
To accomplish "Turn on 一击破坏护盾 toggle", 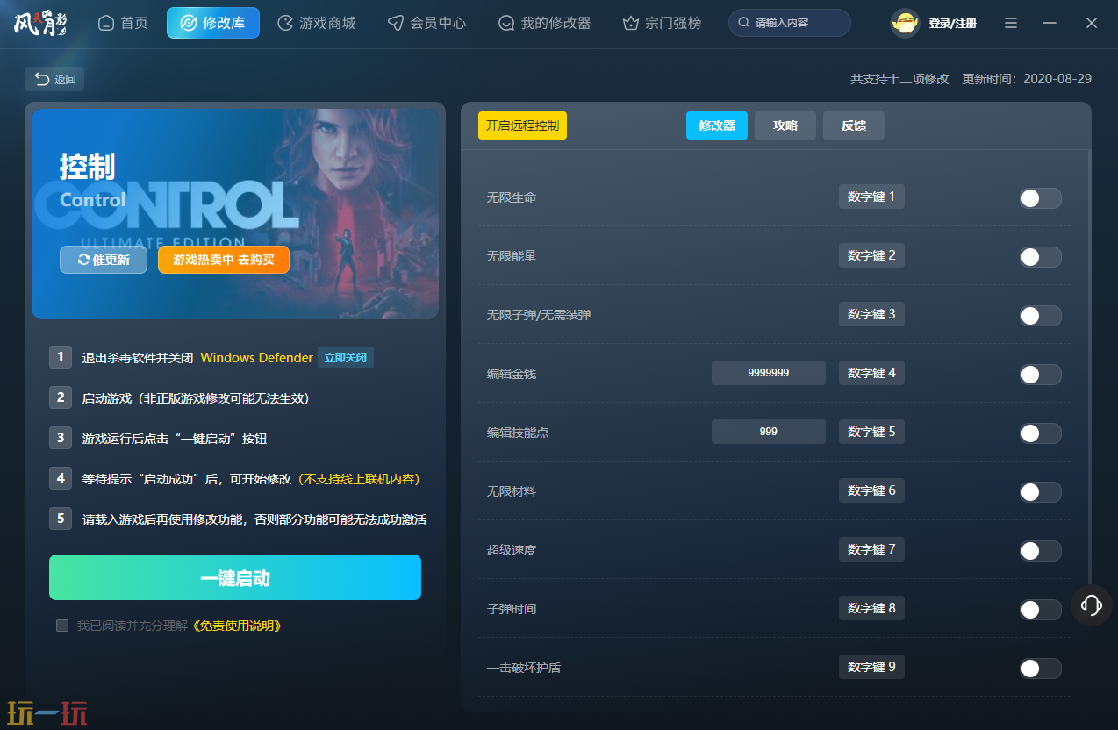I will coord(1041,669).
